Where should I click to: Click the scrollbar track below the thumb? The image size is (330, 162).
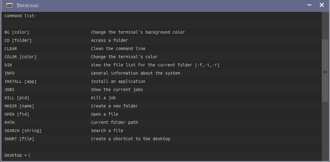325,131
